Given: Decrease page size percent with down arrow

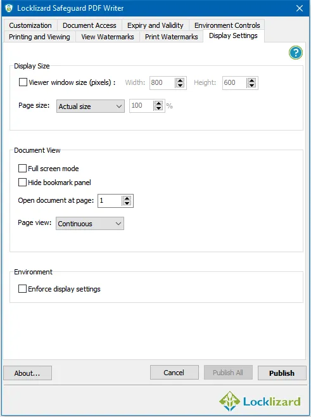Looking at the screenshot, I should (159, 108).
